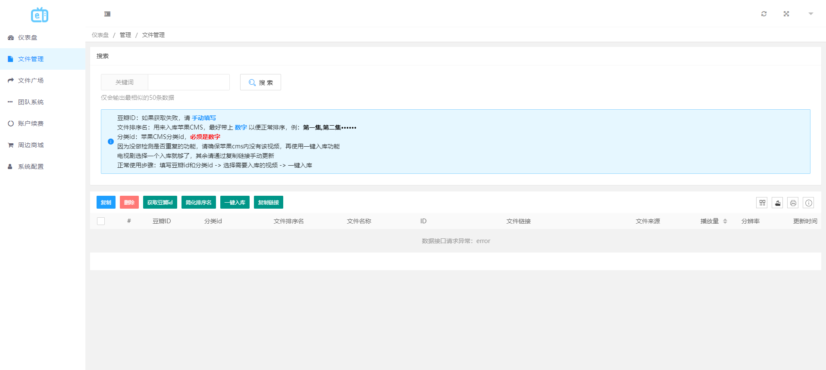826x370 pixels.
Task: Open 仪表盘 in the sidebar
Action: (28, 37)
